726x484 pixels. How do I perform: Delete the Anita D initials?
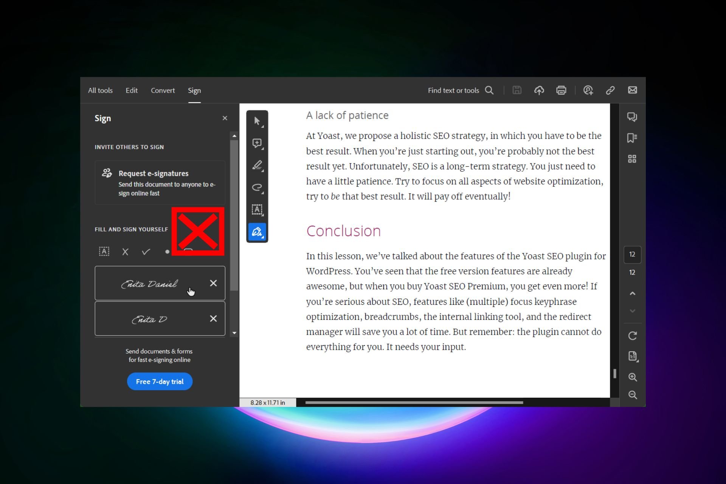[x=213, y=319]
